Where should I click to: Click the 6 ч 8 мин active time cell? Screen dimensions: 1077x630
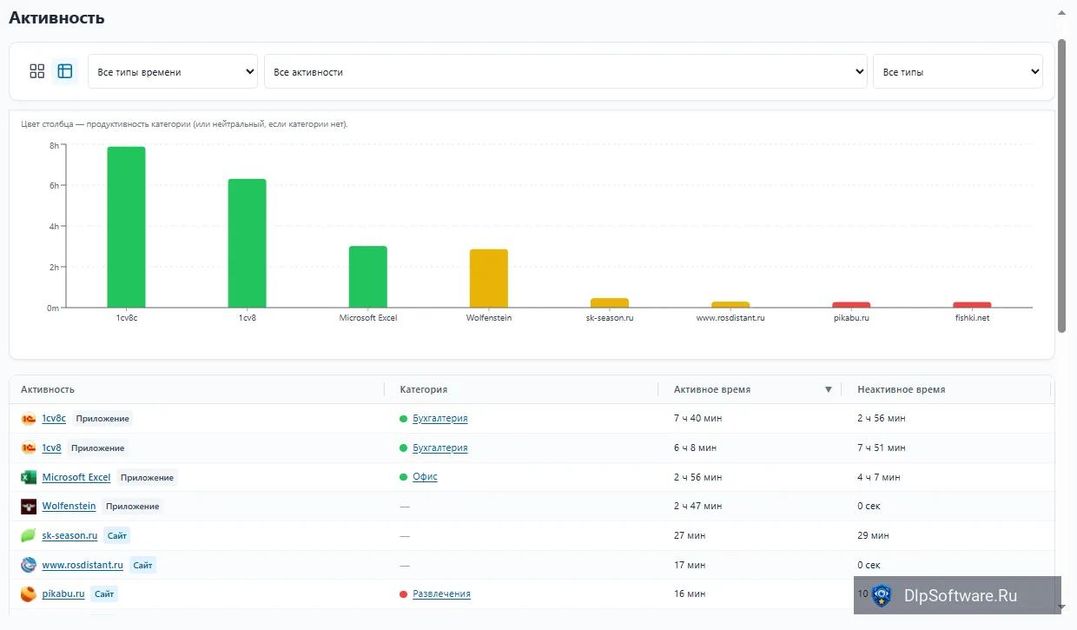point(695,448)
